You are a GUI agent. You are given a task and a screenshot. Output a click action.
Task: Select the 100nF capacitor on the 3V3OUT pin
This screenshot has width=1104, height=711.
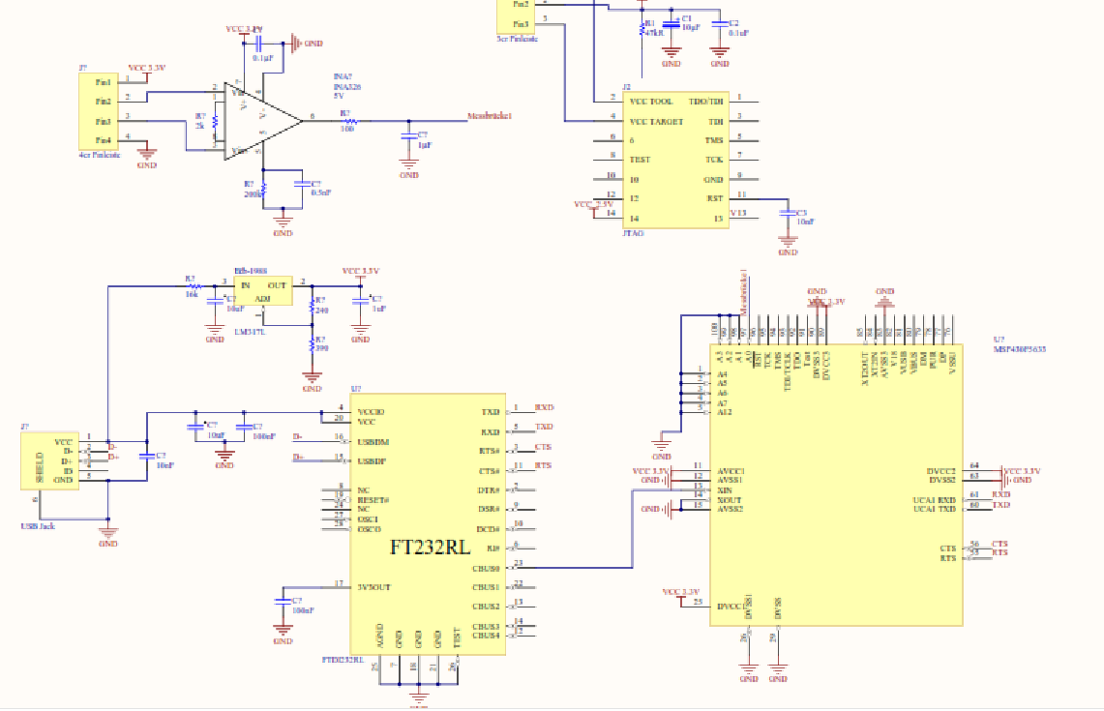tap(283, 602)
